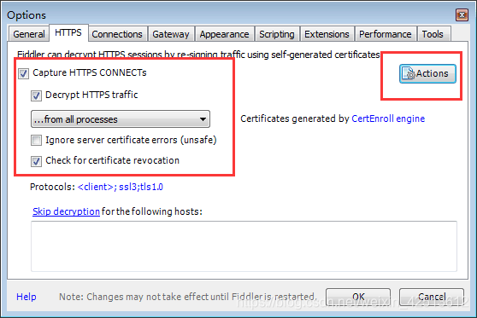Expand the '...from all processes' dropdown

coord(121,119)
